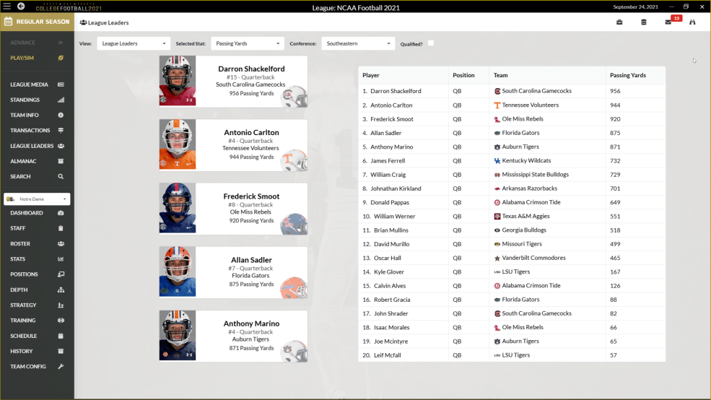Click Tennessee Volunteers team link in table

click(x=530, y=105)
